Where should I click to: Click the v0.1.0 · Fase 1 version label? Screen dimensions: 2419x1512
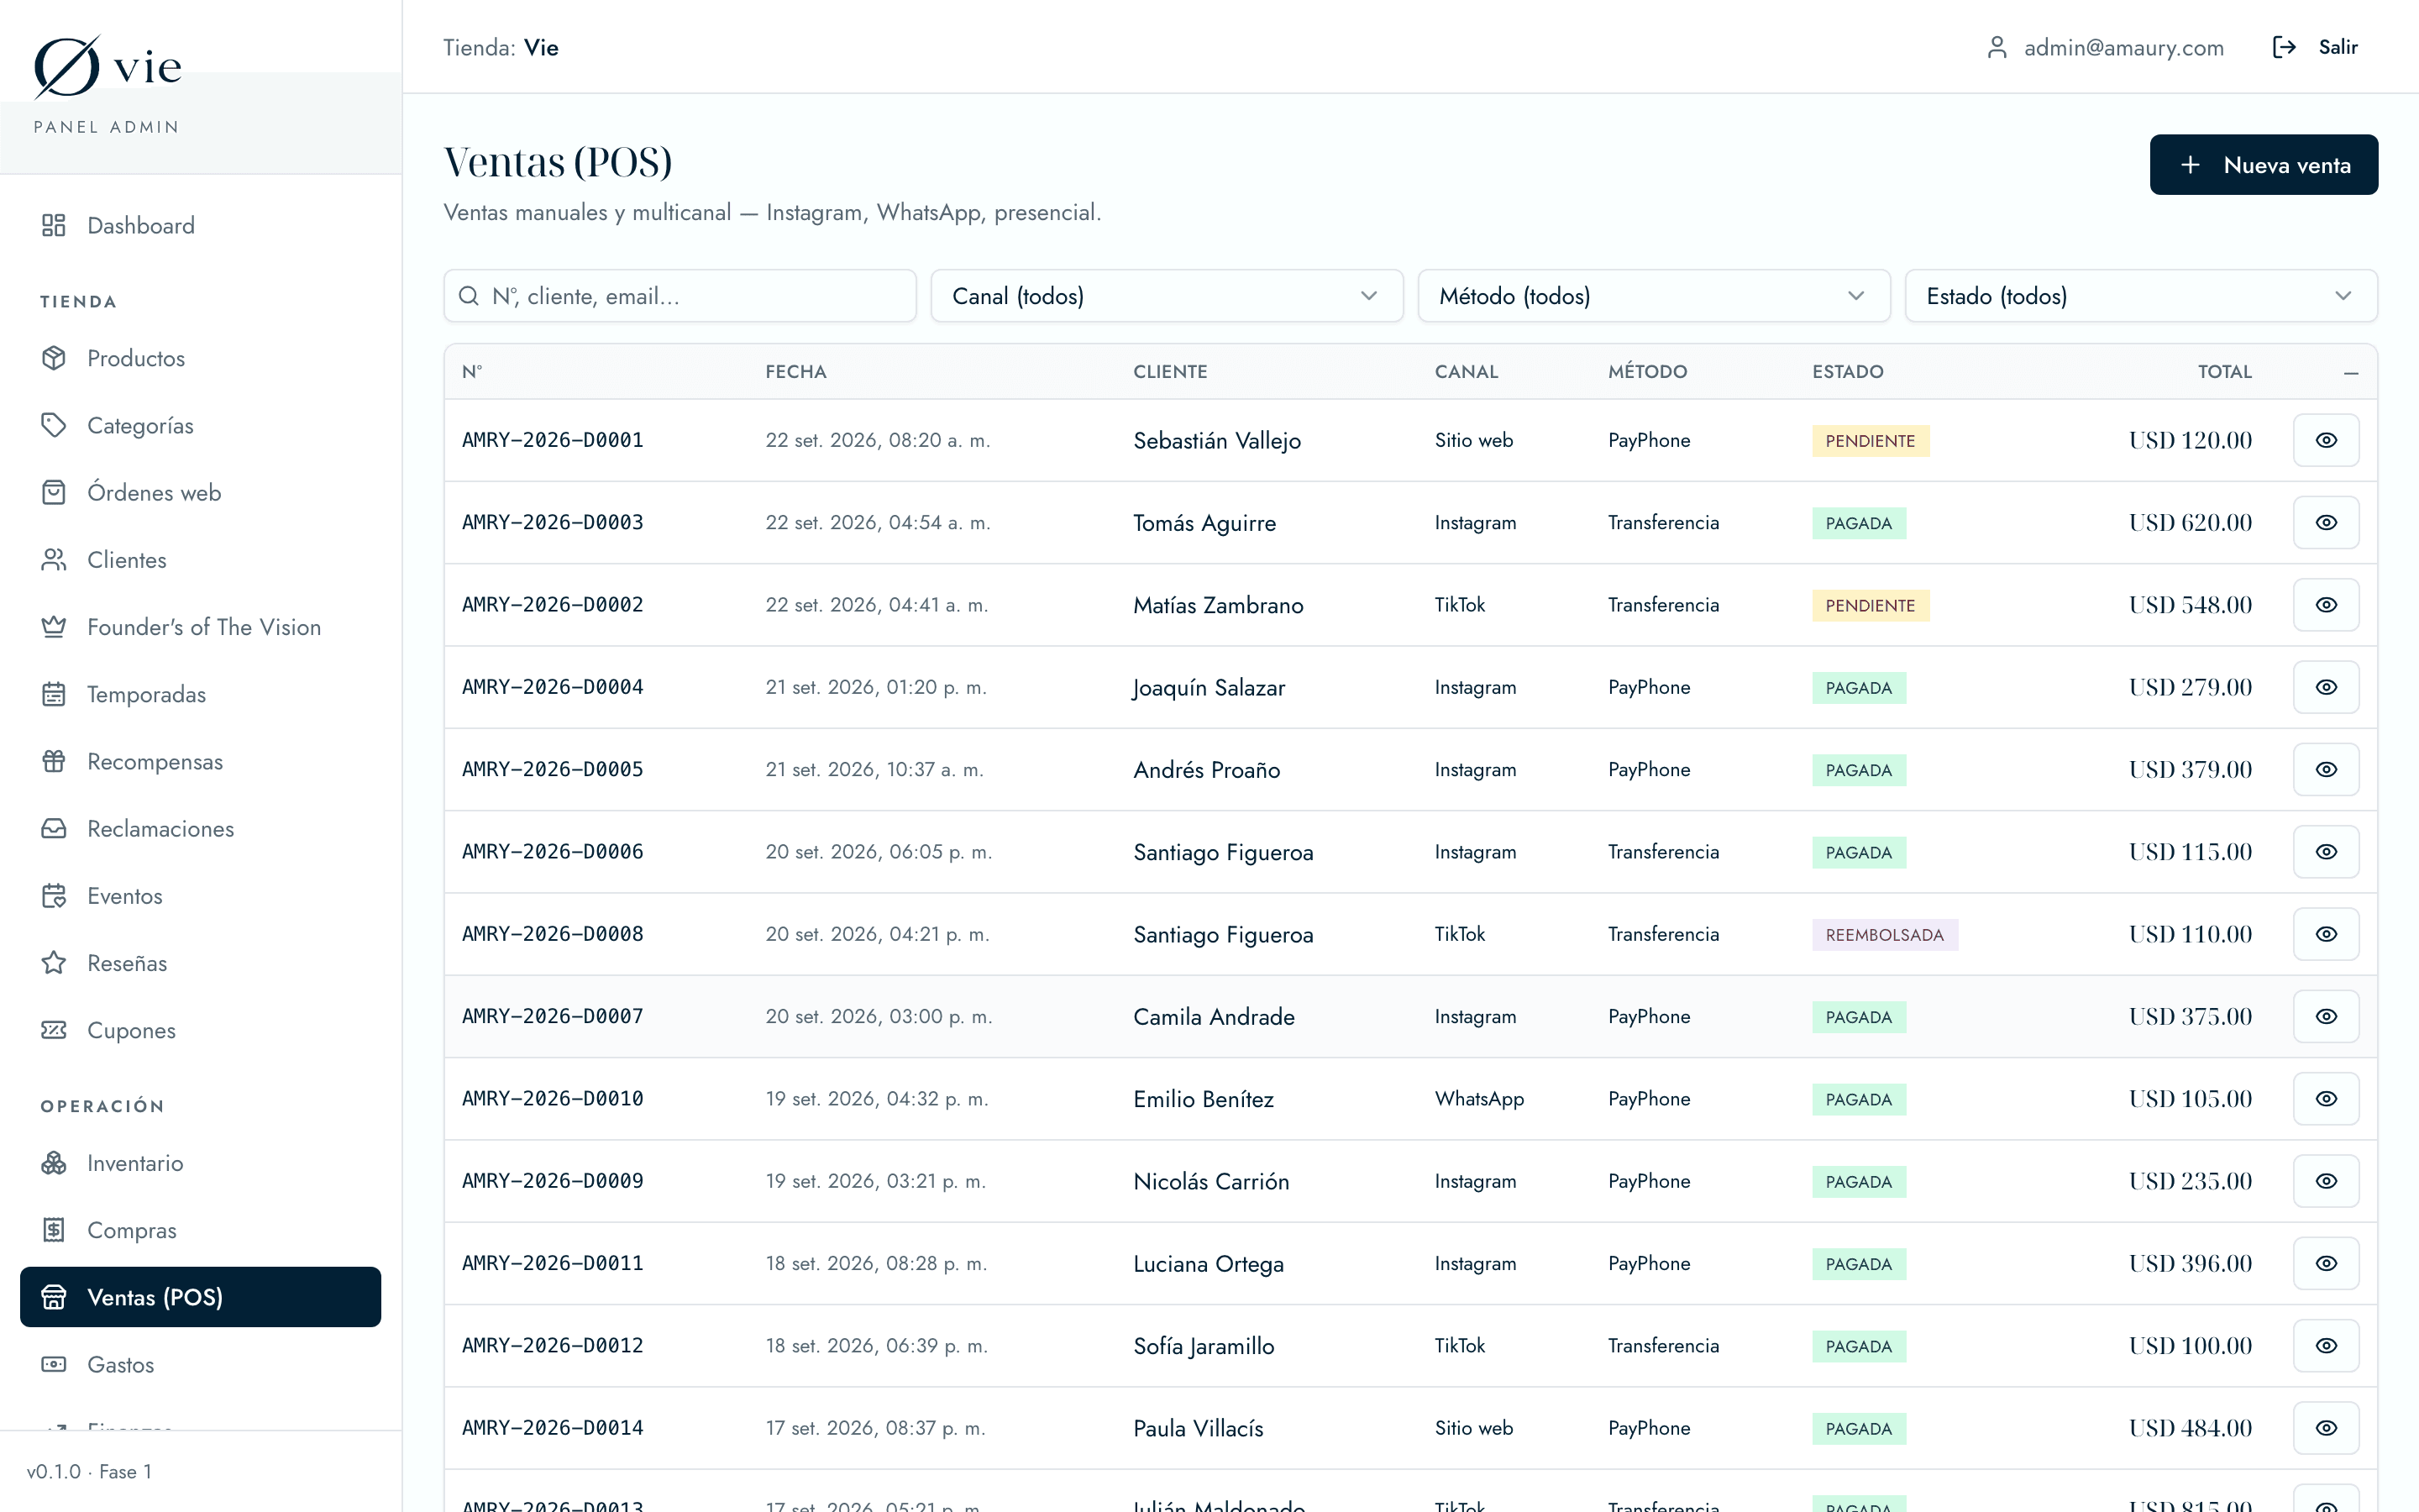(x=89, y=1472)
